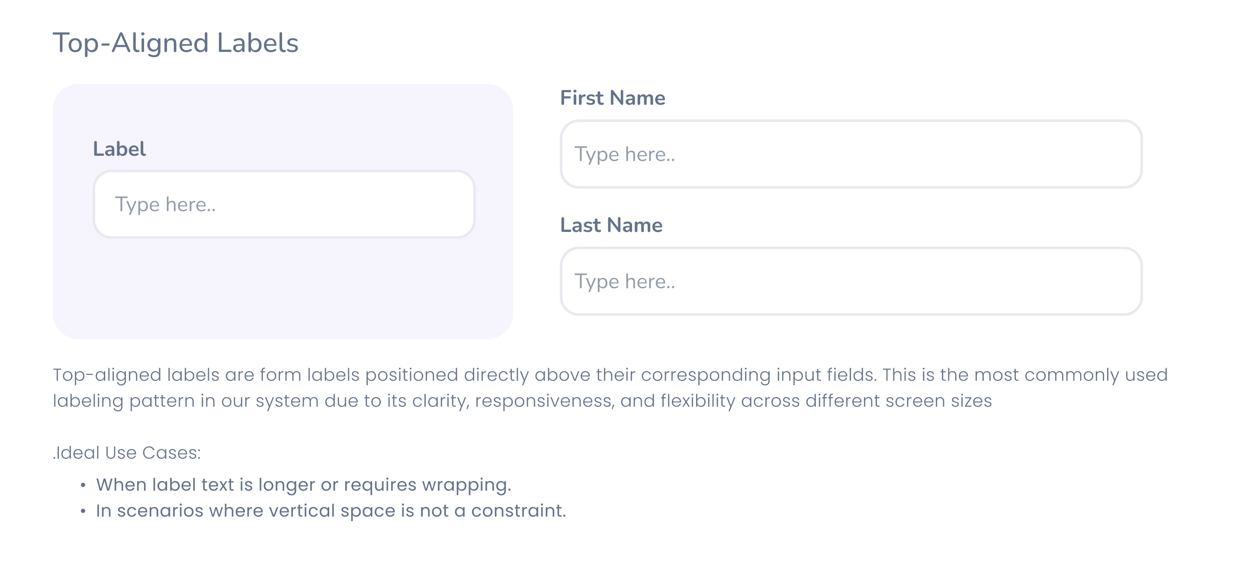The width and height of the screenshot is (1233, 572).
Task: Focus the First Name input field
Action: (851, 154)
